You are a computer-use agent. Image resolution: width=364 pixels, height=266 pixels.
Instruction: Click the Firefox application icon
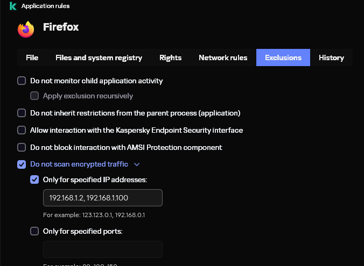[26, 29]
